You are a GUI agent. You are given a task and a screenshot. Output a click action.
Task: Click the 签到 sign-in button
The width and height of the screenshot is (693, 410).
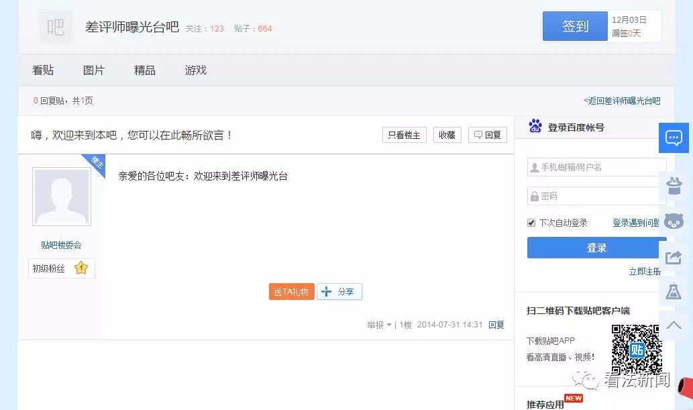575,26
